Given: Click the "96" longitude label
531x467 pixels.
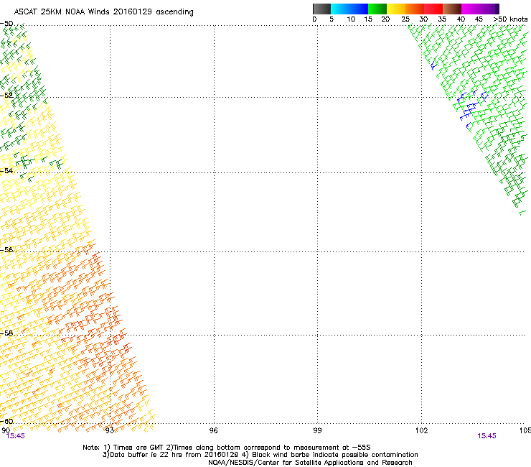Looking at the screenshot, I should pyautogui.click(x=213, y=430).
